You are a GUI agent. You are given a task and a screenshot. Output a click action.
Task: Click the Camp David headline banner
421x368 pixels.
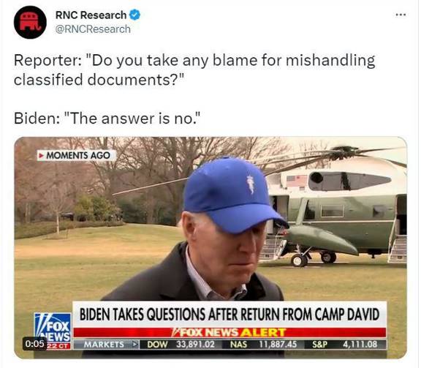coord(230,315)
